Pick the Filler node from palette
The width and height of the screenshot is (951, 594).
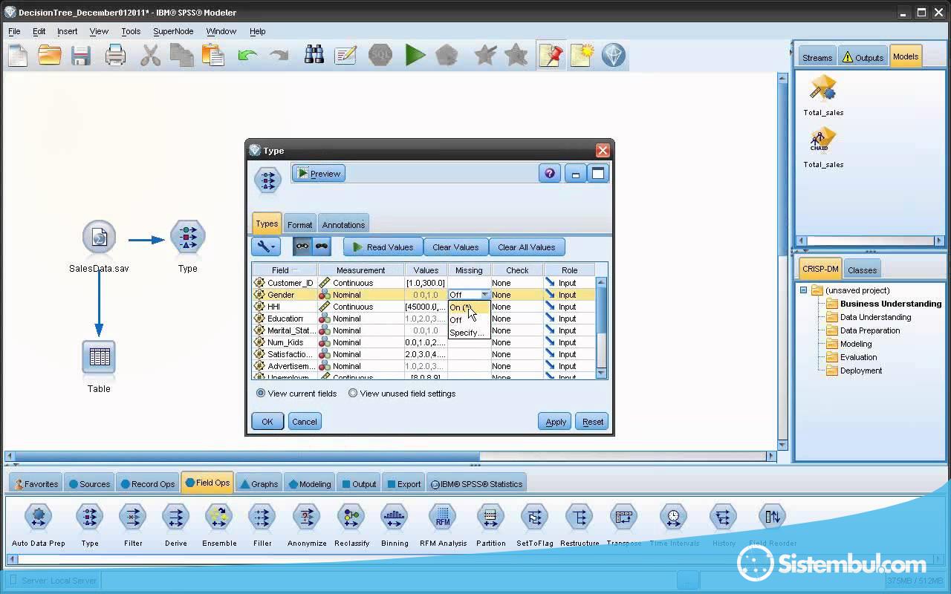point(262,517)
